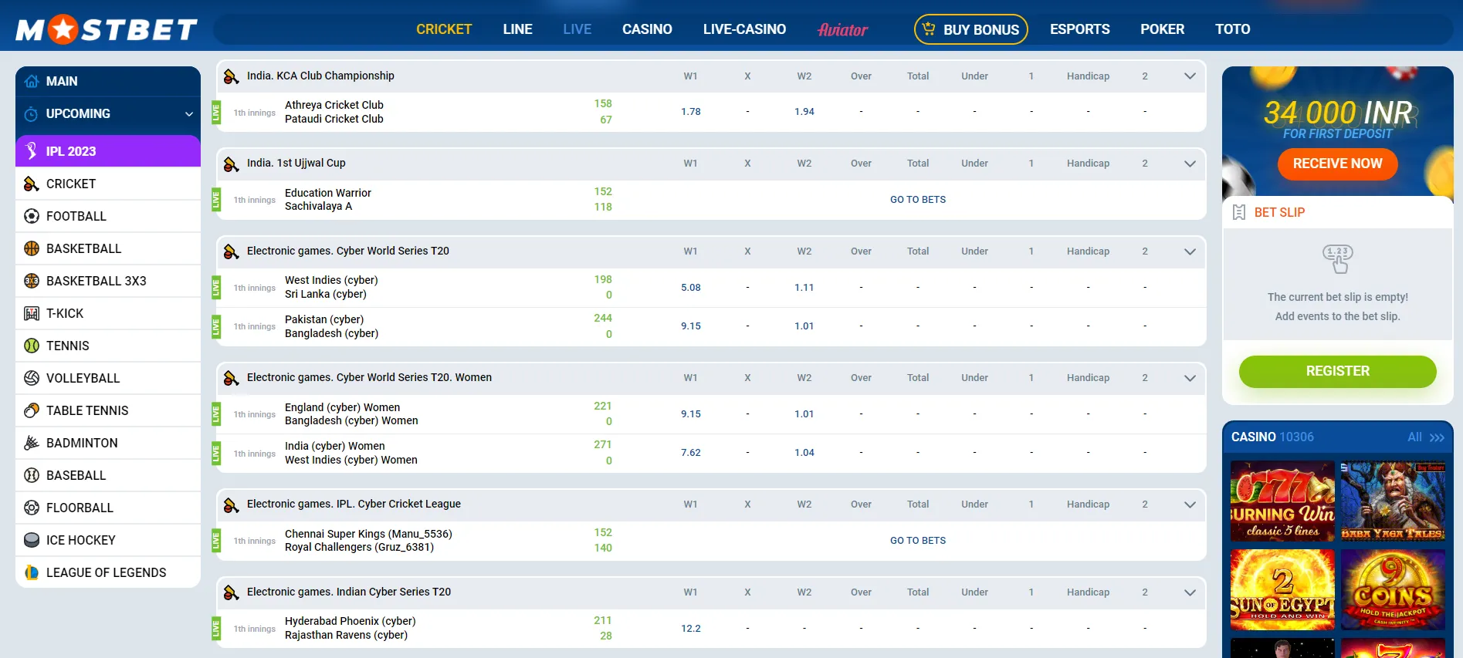Click the badminton shuttlecock icon

click(x=32, y=443)
